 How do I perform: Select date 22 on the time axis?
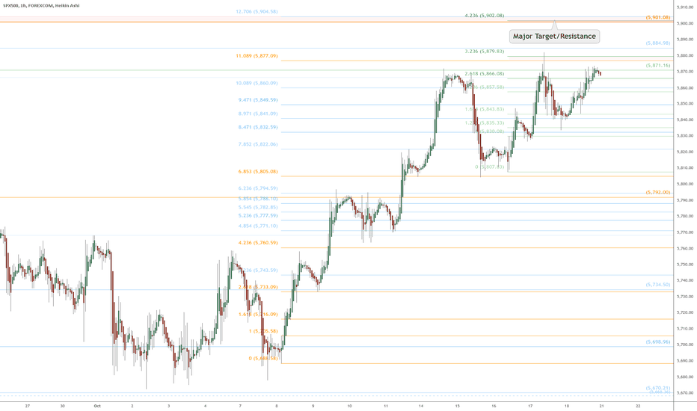[639, 406]
